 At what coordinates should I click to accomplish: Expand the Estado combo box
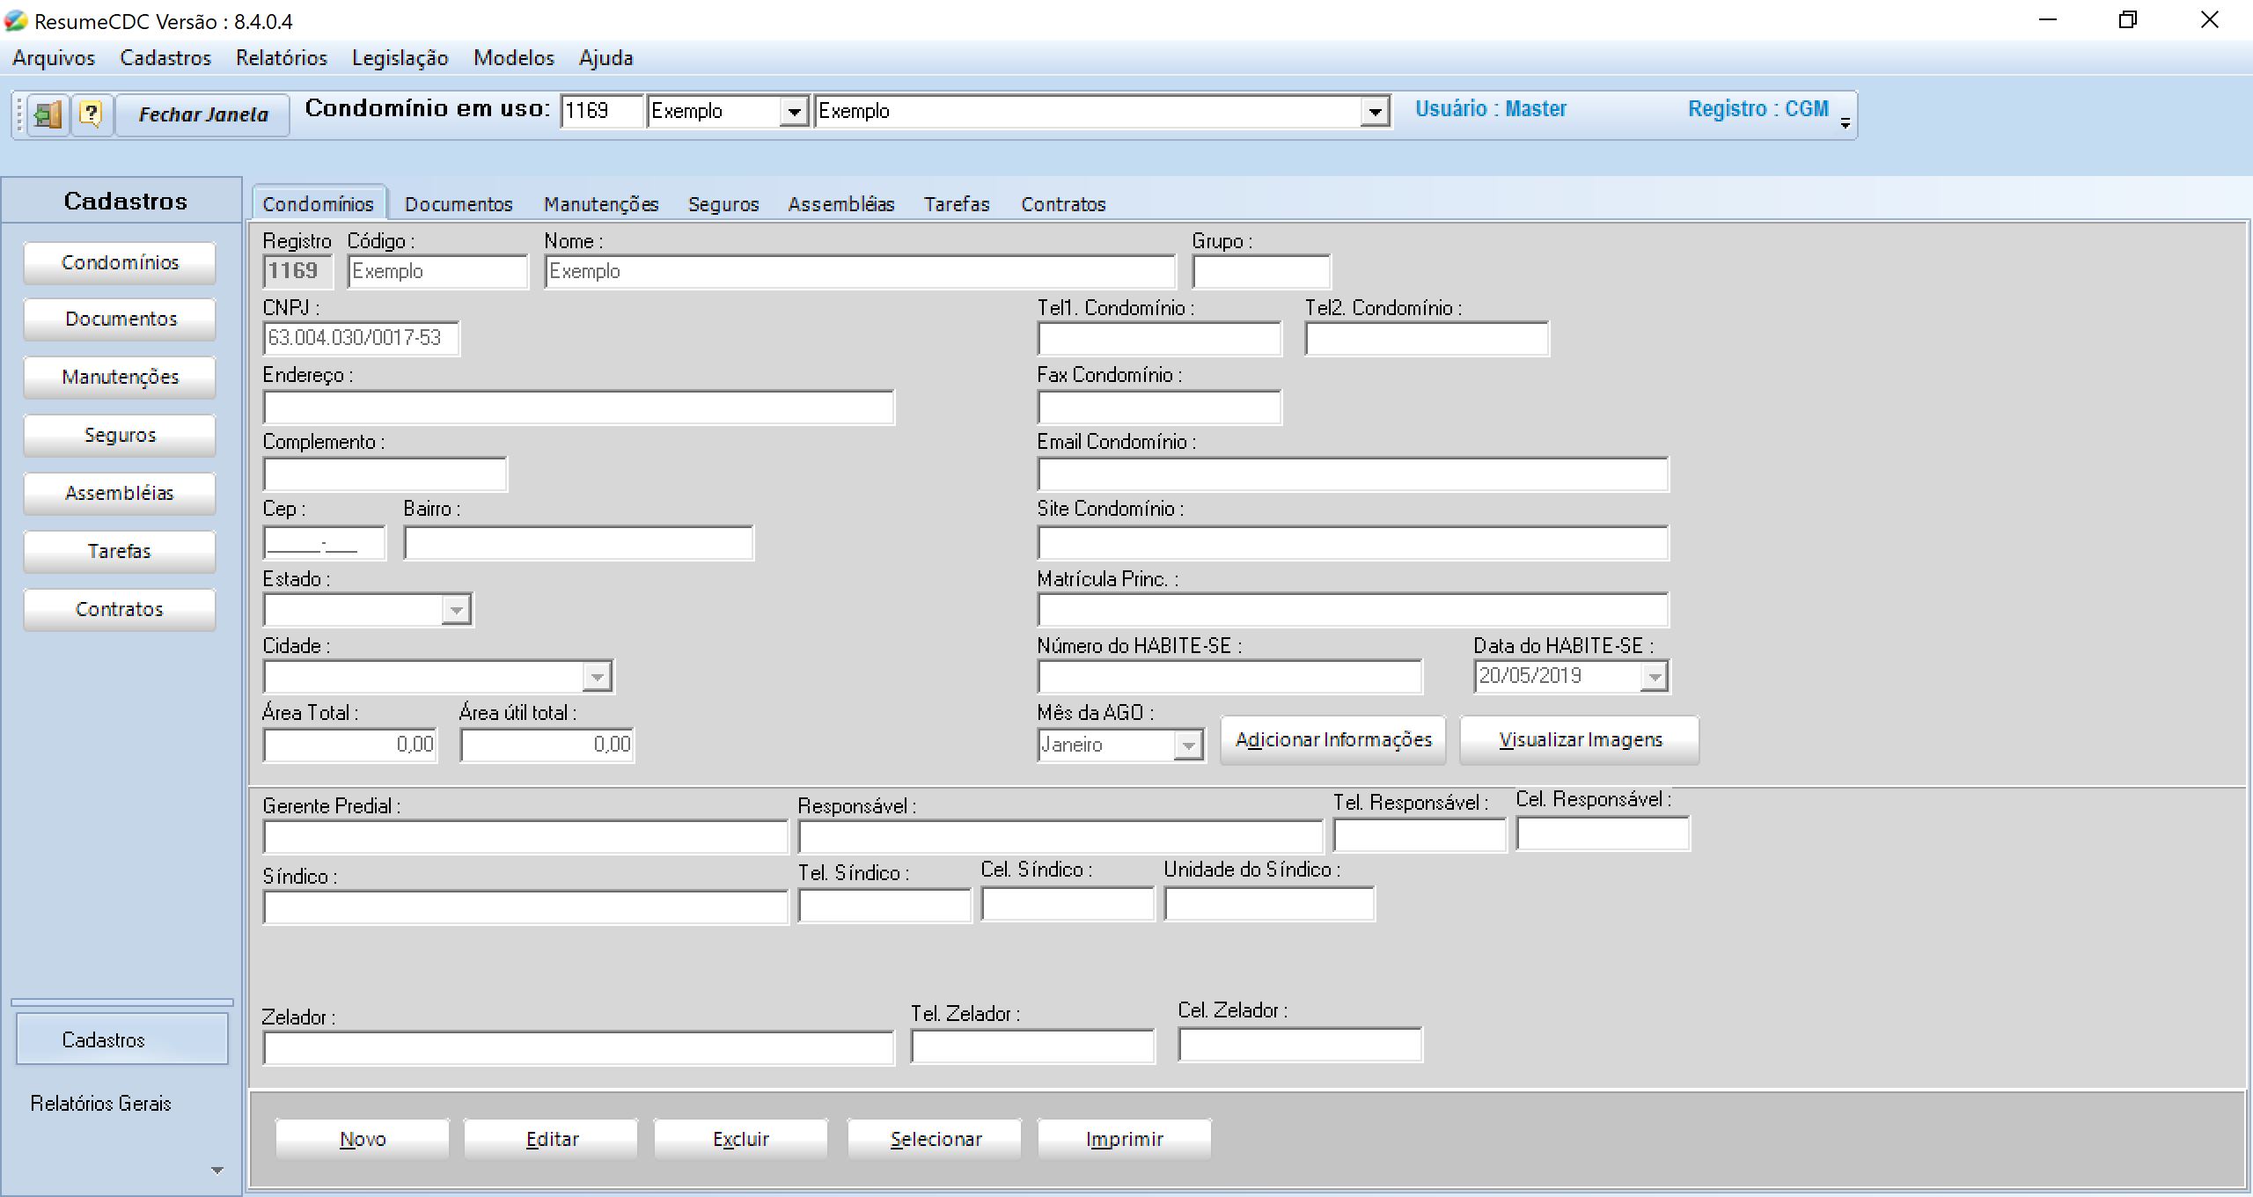pos(456,609)
